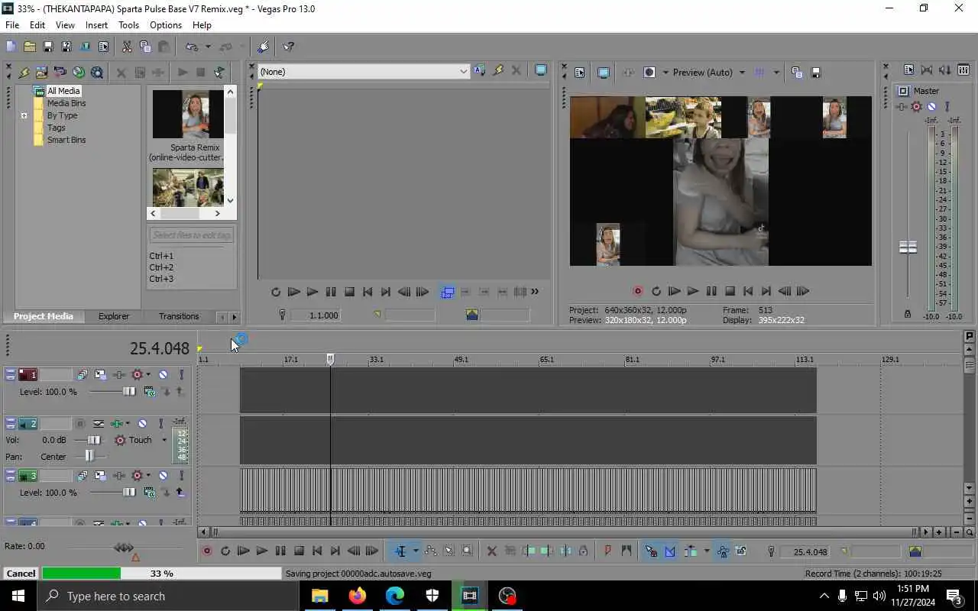Screen dimensions: 978x611
Task: Click the record button under Video Preview
Action: click(637, 291)
